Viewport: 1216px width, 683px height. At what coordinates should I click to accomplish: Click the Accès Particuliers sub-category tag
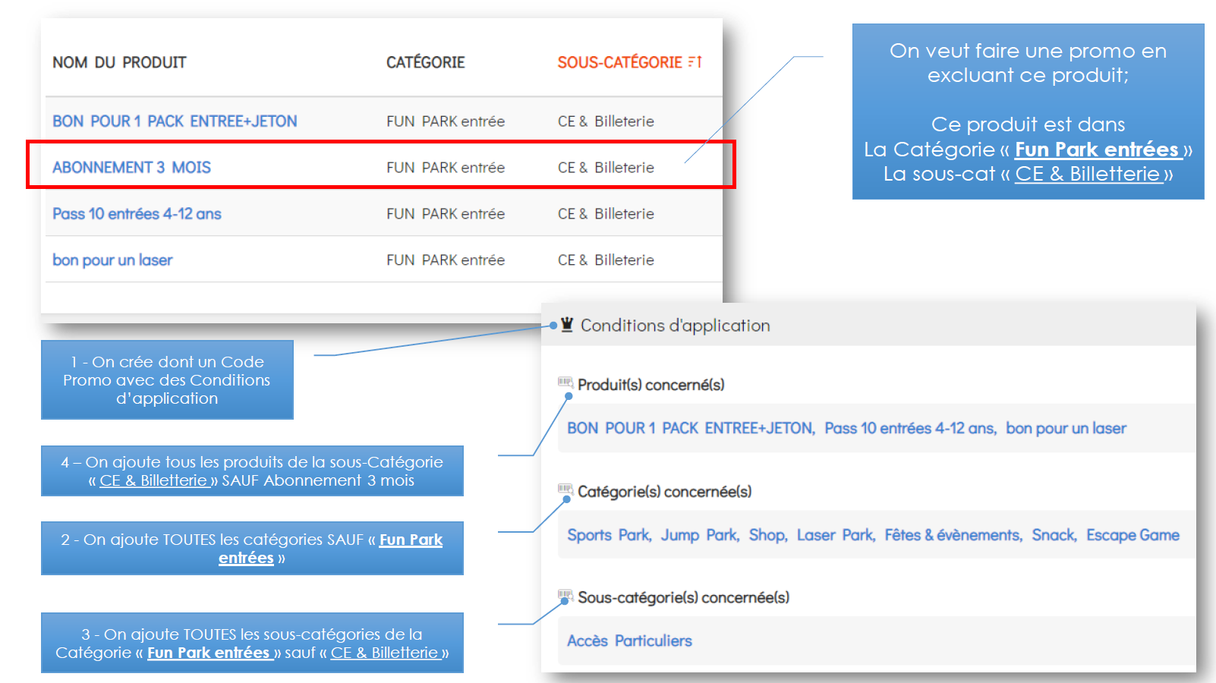629,641
